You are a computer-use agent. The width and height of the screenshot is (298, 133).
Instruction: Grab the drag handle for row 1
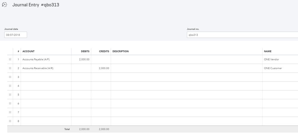[x=10, y=60]
